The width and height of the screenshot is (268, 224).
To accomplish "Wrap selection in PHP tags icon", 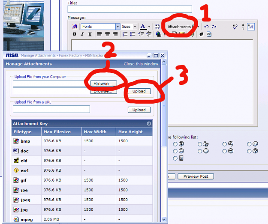I will [x=209, y=34].
